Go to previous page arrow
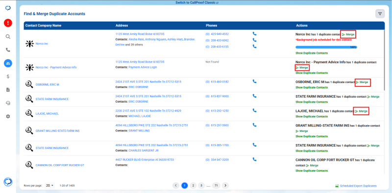 176,186
